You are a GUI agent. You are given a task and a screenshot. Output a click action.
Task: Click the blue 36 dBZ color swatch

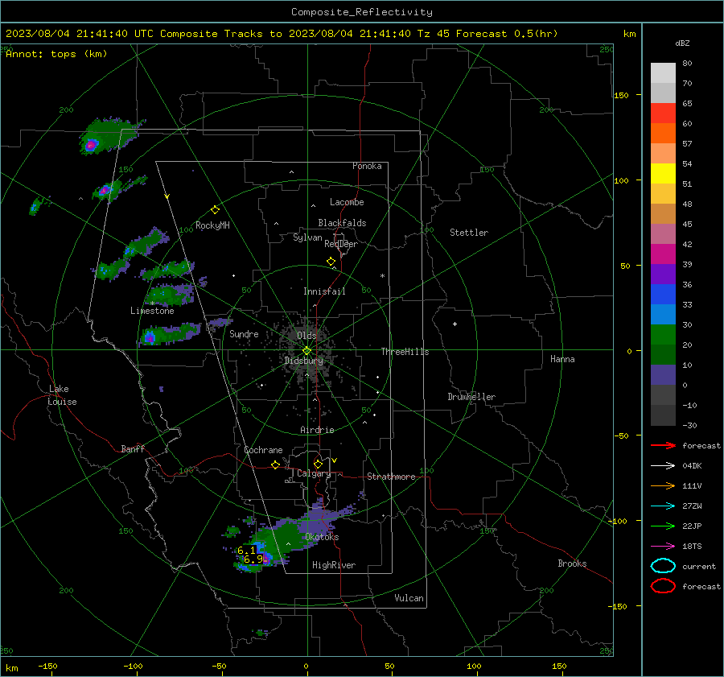coord(663,295)
